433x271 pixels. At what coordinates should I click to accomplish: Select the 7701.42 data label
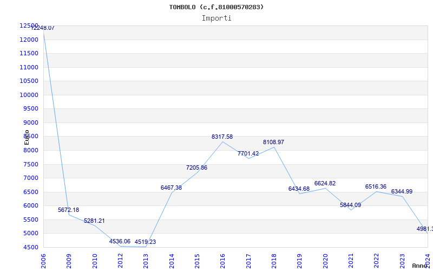click(248, 153)
